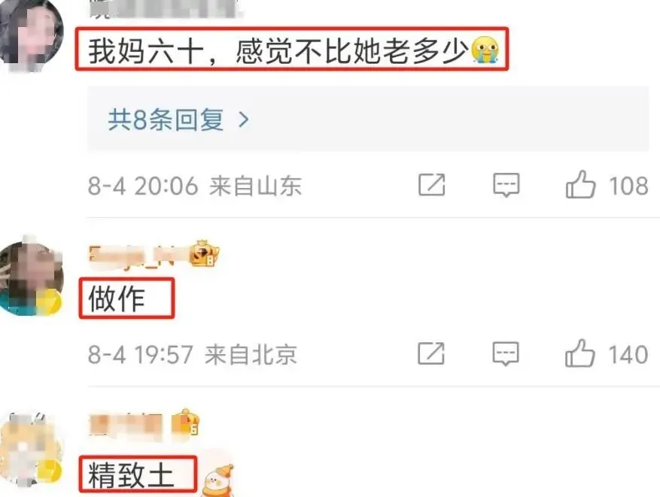Select the 精致土 comment text
This screenshot has width=660, height=497.
click(x=131, y=475)
